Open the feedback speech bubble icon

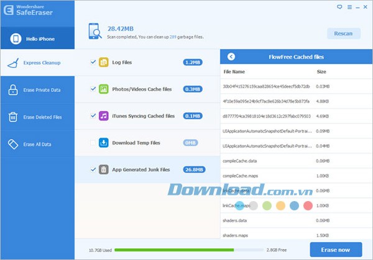339,7
